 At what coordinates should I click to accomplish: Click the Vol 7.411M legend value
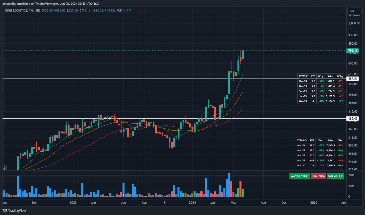click(x=124, y=11)
